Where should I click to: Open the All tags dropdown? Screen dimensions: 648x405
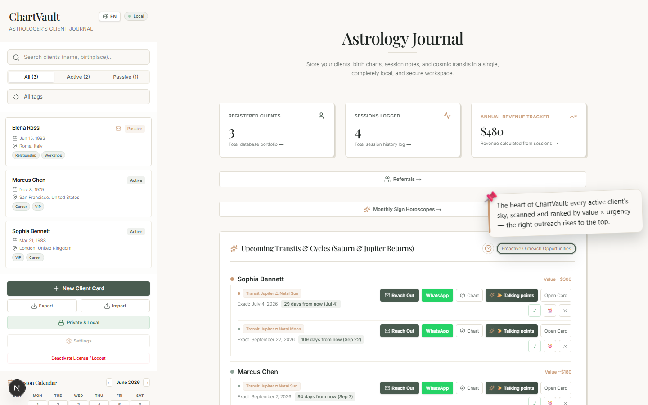click(78, 97)
